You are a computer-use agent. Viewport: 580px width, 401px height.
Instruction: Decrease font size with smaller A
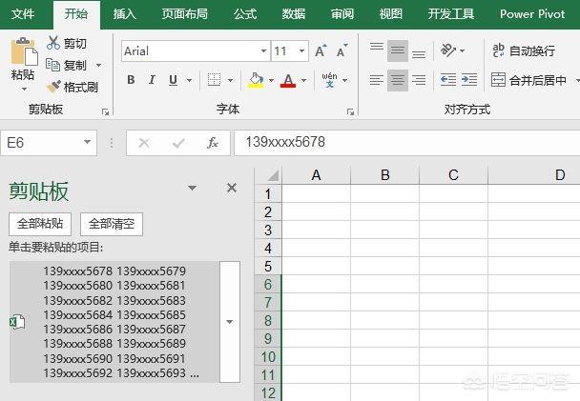click(x=342, y=50)
